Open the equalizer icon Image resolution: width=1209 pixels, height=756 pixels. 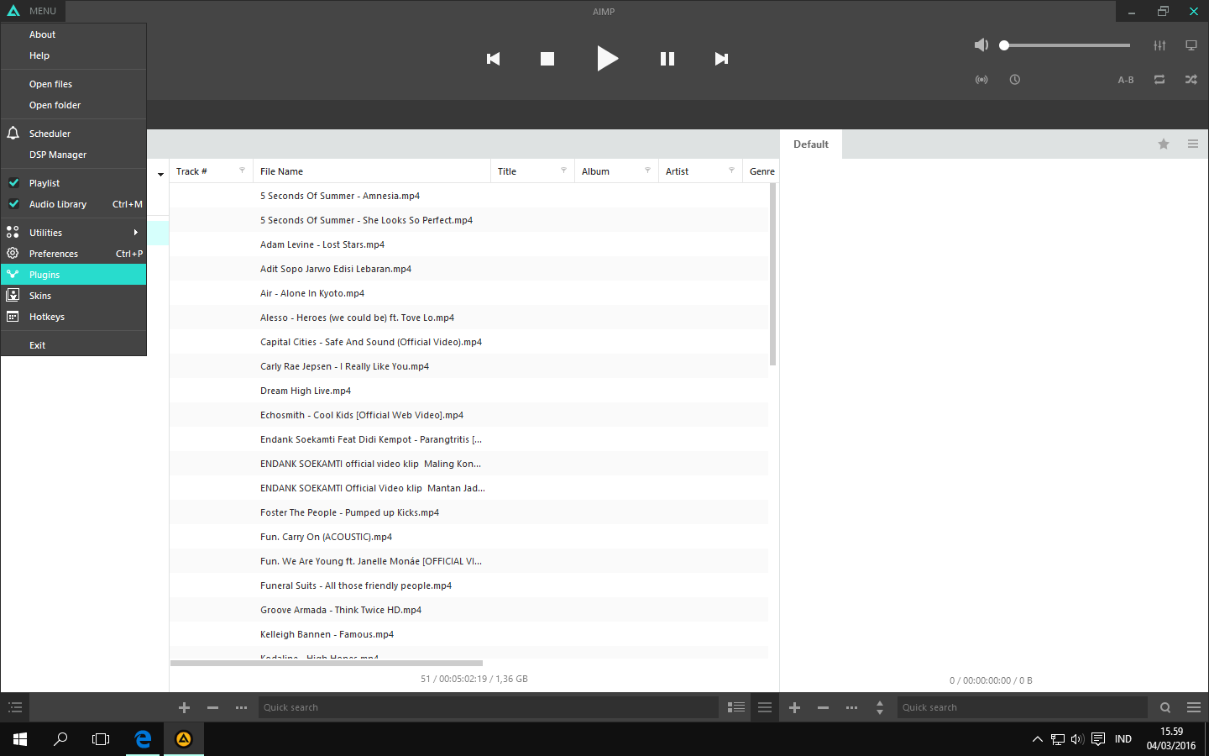pos(1159,45)
